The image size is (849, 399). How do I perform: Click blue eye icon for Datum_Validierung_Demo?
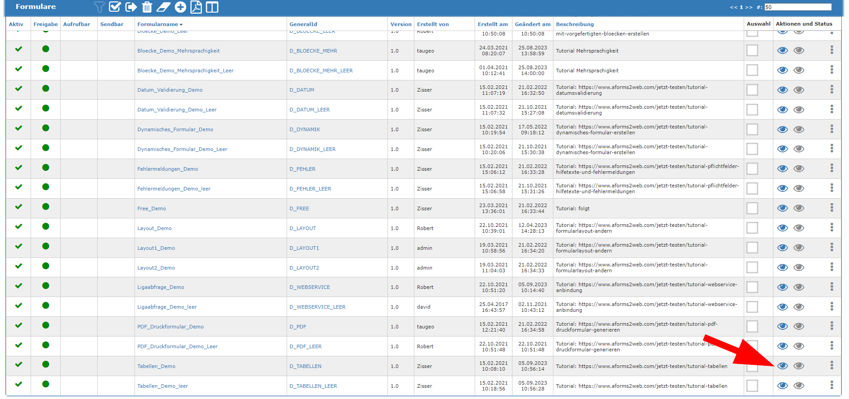click(783, 90)
